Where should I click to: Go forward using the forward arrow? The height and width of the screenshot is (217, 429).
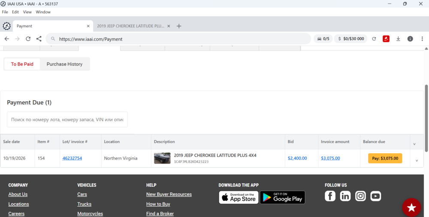[x=18, y=39]
